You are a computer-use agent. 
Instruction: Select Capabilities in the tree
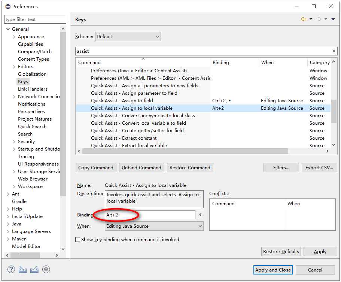click(30, 44)
